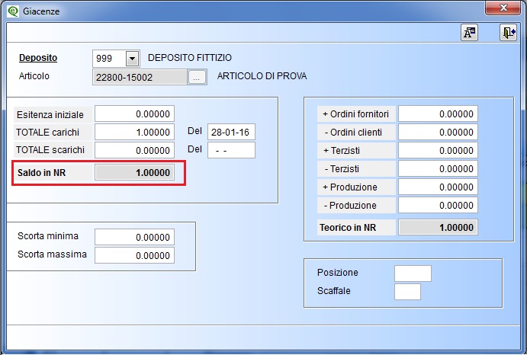The image size is (527, 355).
Task: Select the carichi date field 28-01-16
Action: (x=231, y=132)
